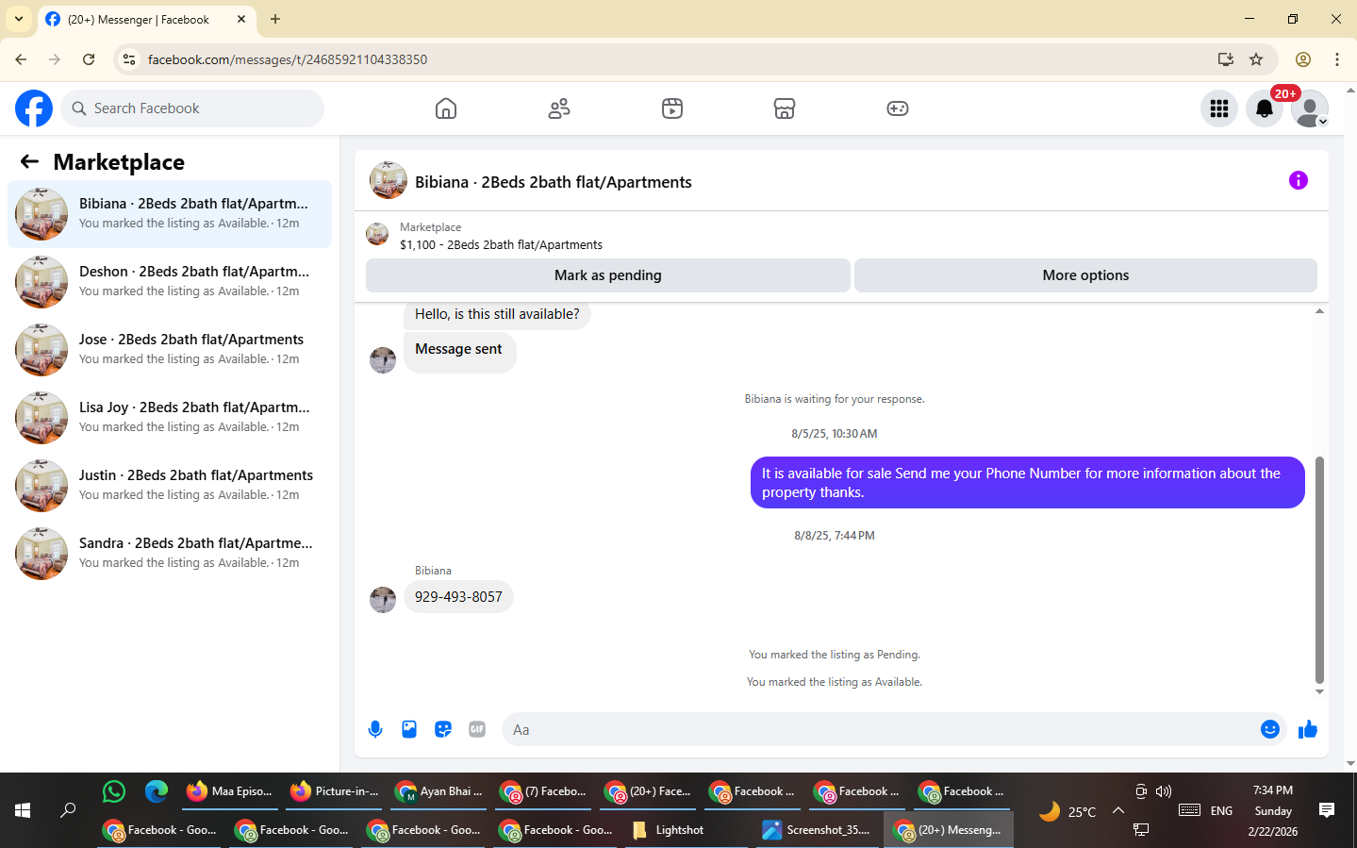This screenshot has height=848, width=1357.
Task: Open conversation information purple icon
Action: click(x=1299, y=180)
